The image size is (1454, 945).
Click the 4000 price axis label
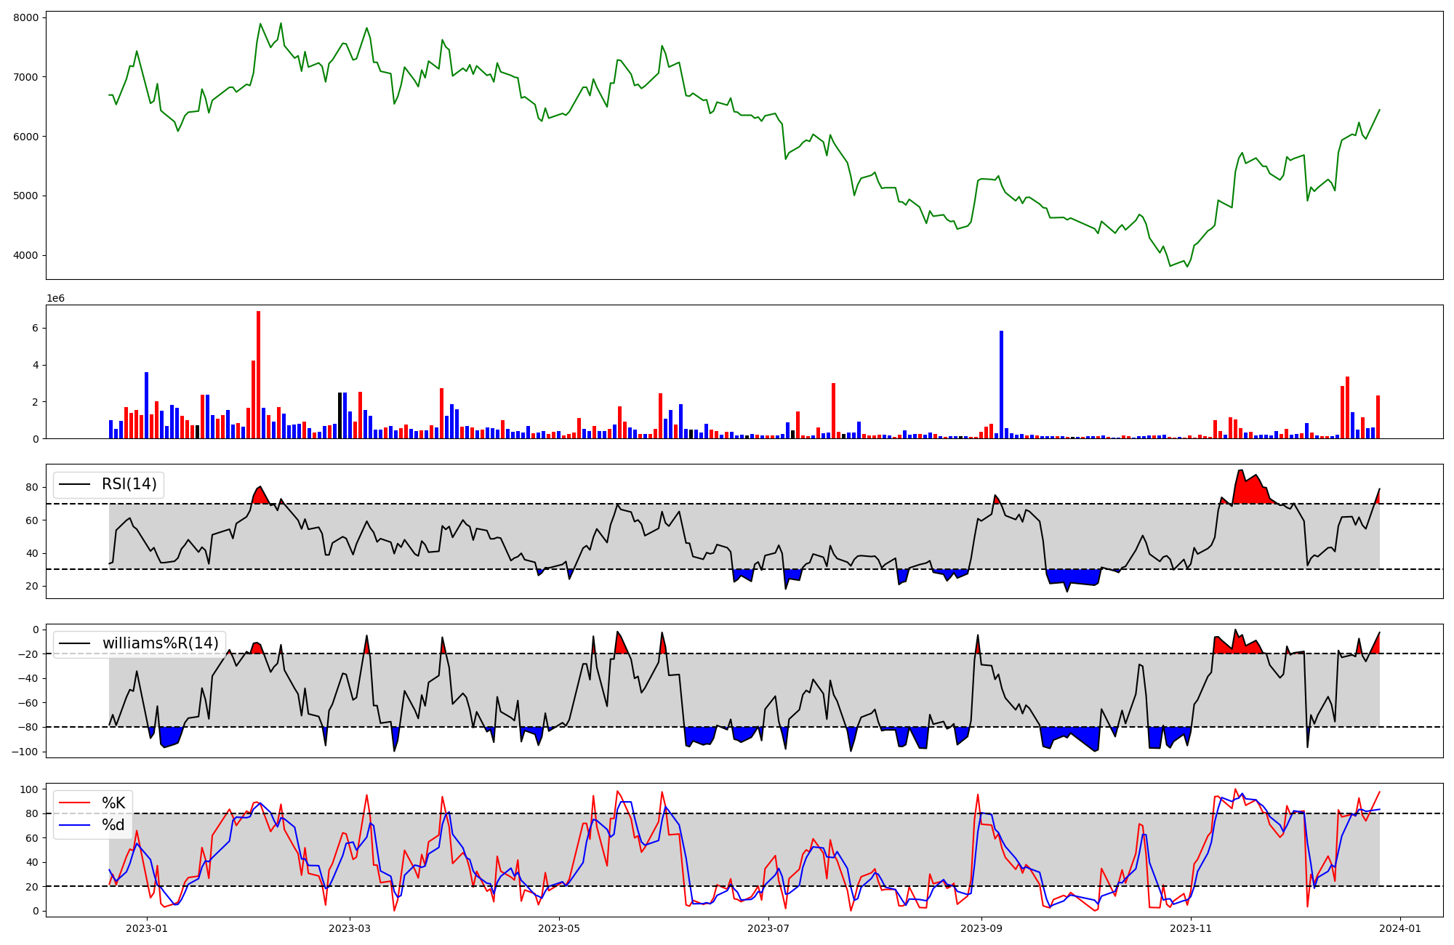point(26,256)
